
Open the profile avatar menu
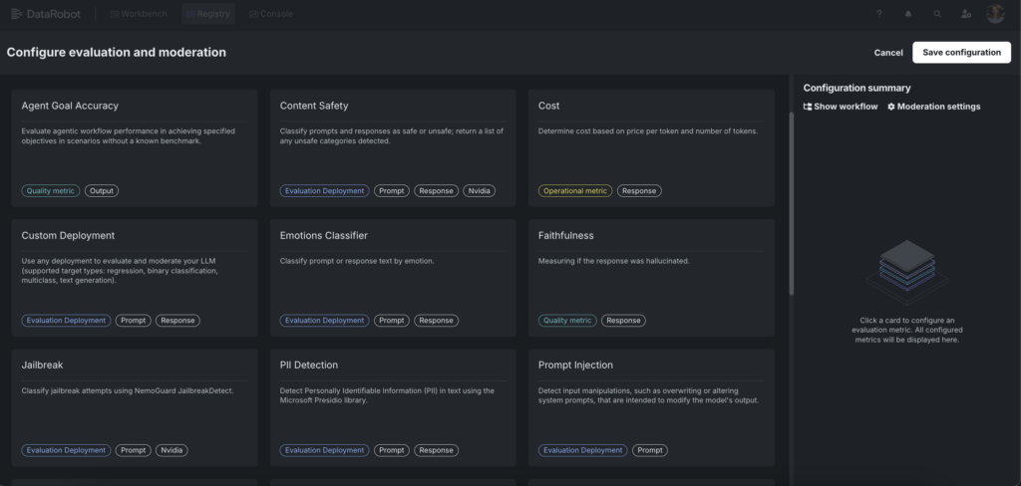995,14
